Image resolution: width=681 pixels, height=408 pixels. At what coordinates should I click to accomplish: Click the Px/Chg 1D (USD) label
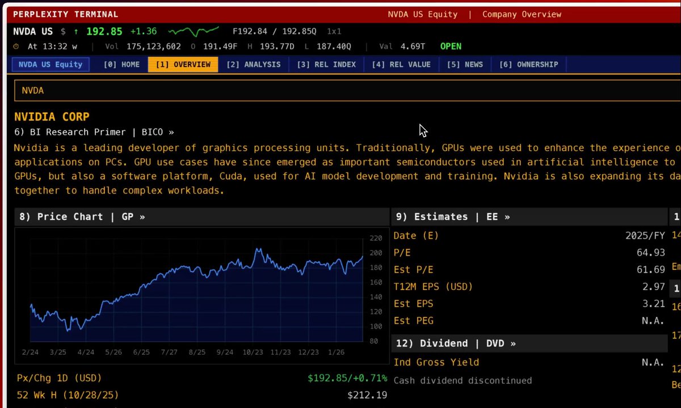tap(60, 378)
